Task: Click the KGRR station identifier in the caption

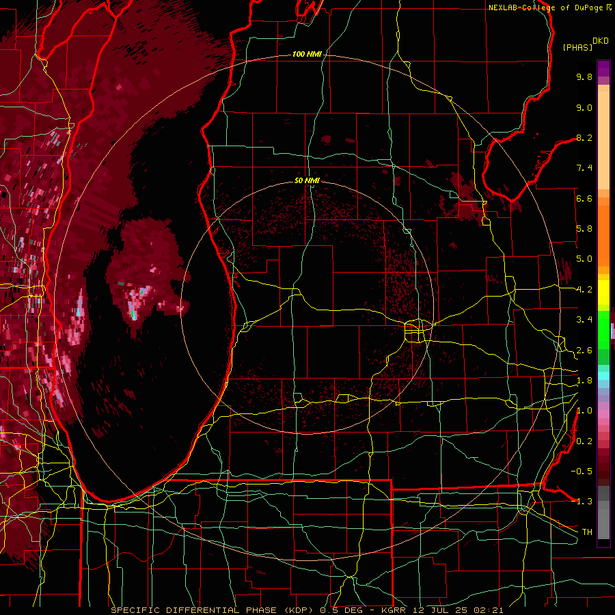Action: [394, 610]
